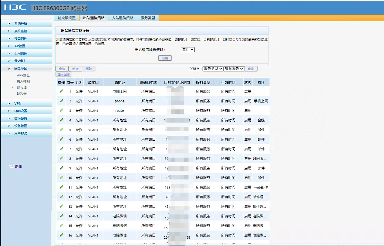Click the 查询 search button

251,69
